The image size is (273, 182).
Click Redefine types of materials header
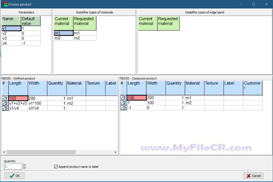click(94, 13)
